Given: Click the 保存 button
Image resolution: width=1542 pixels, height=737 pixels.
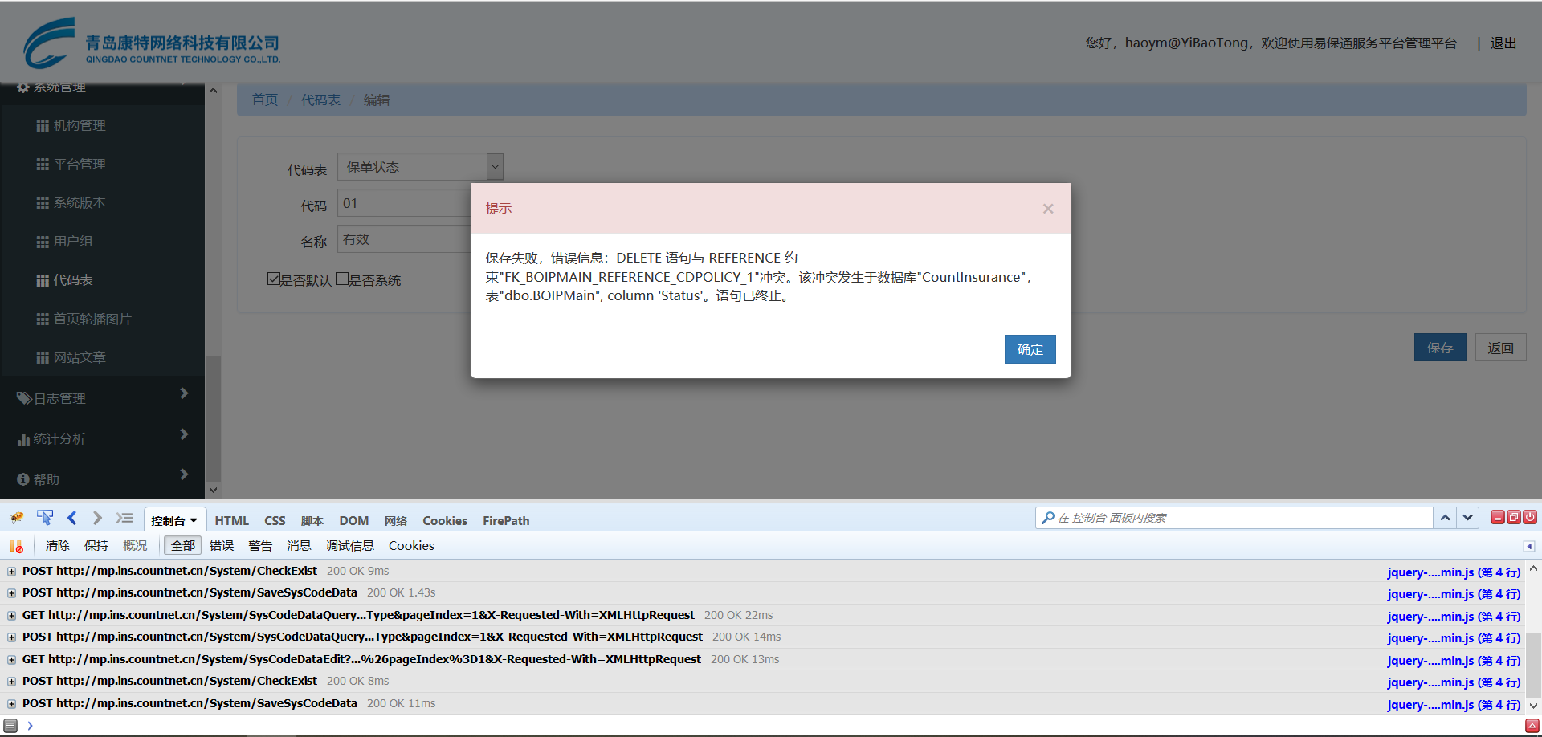Looking at the screenshot, I should tap(1440, 348).
